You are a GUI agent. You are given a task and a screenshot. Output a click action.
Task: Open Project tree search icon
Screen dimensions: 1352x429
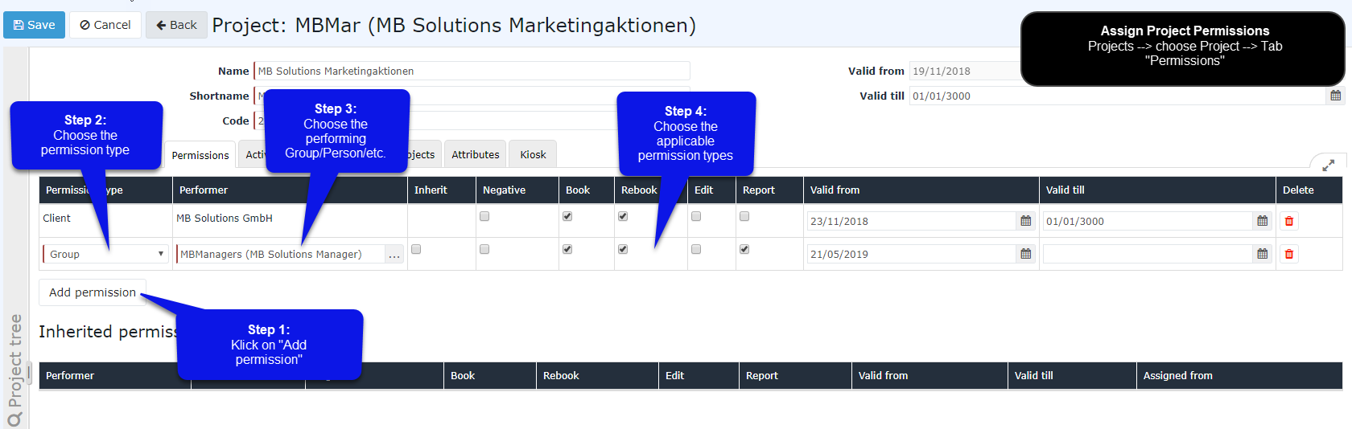coord(14,419)
